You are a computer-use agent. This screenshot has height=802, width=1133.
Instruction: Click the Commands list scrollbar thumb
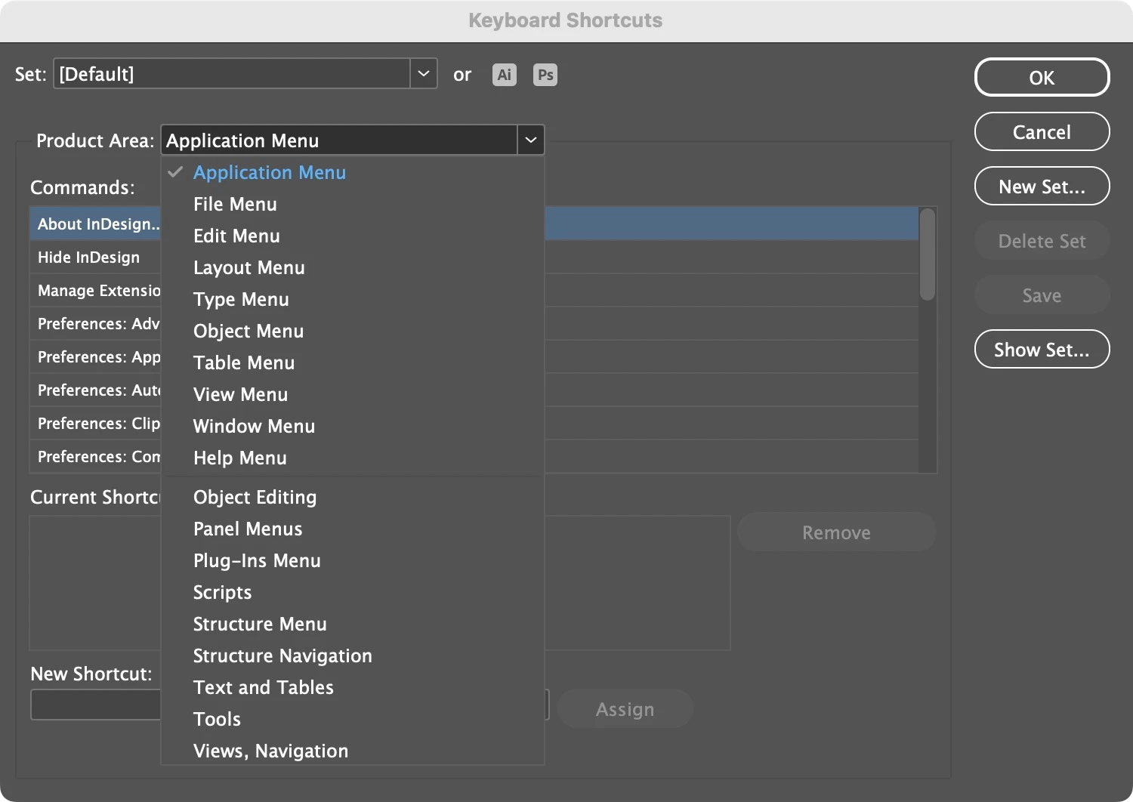(928, 254)
